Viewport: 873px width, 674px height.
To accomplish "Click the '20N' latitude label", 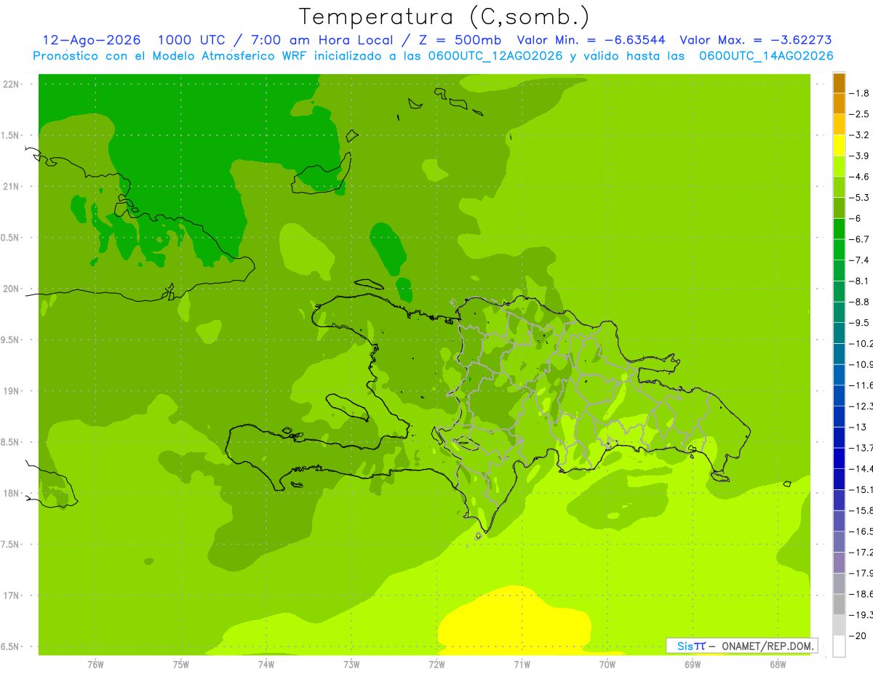I will [12, 289].
